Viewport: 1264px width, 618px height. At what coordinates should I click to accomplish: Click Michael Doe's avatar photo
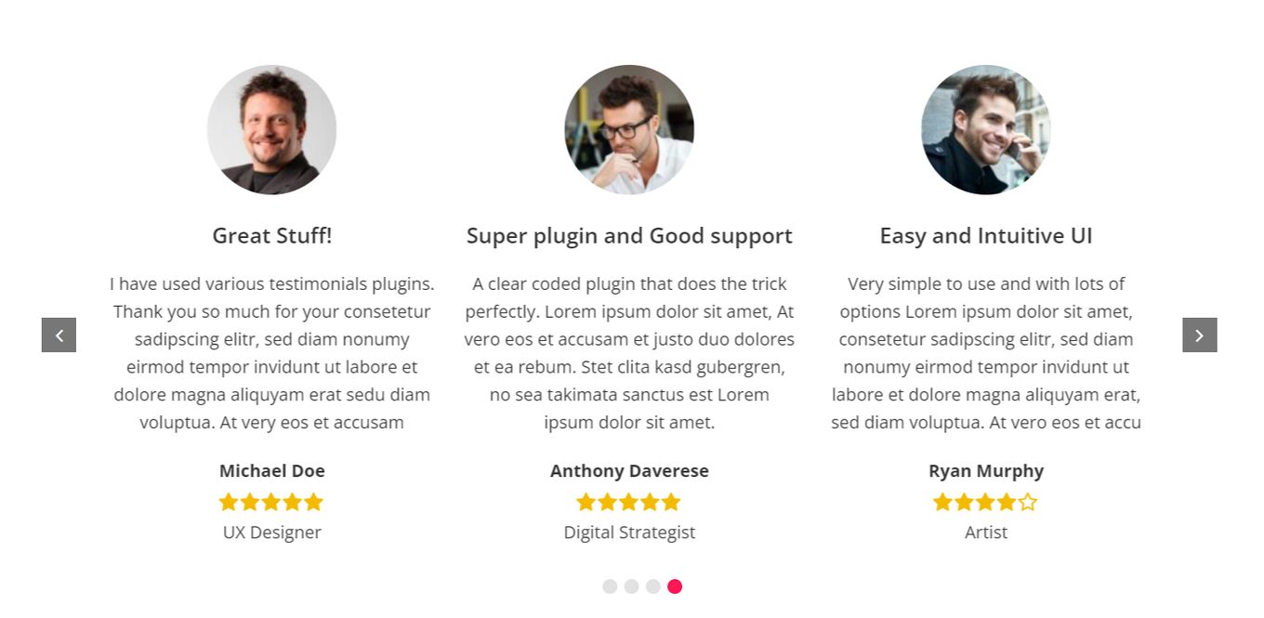pos(271,129)
